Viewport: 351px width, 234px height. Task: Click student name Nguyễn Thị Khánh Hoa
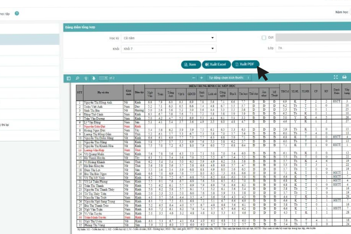pos(98,146)
